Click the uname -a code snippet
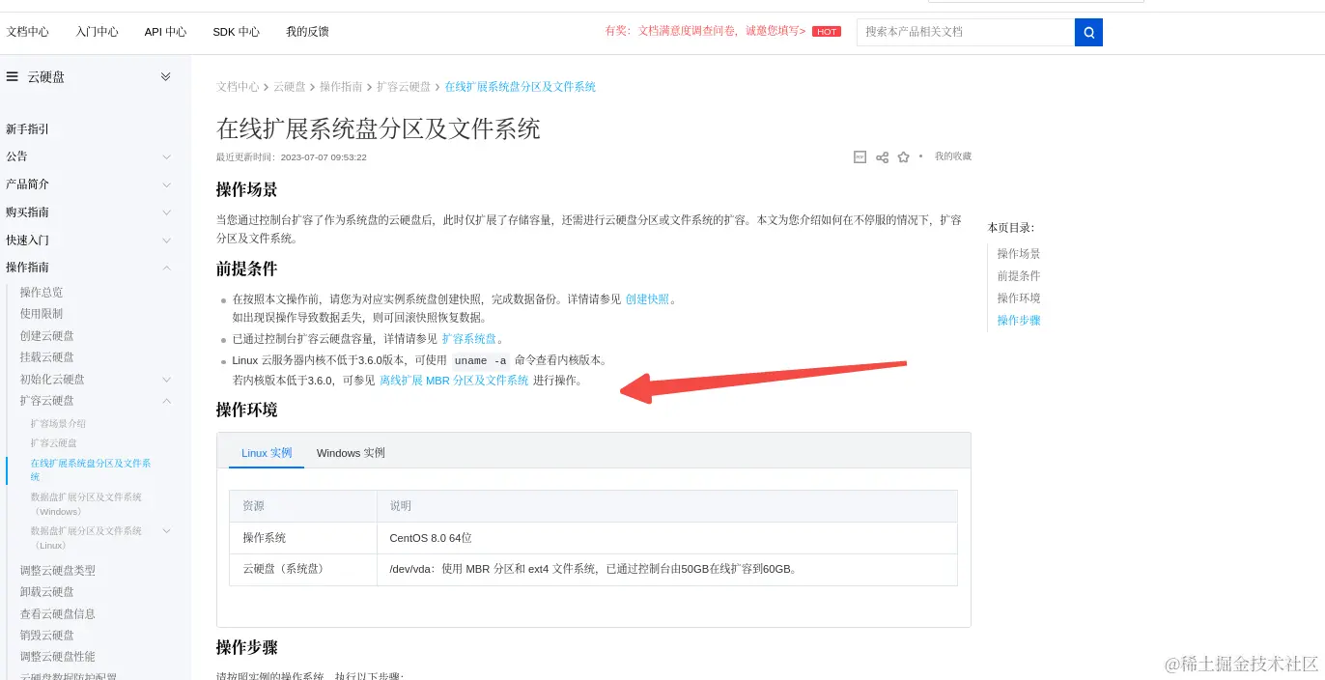The height and width of the screenshot is (680, 1325). point(481,360)
